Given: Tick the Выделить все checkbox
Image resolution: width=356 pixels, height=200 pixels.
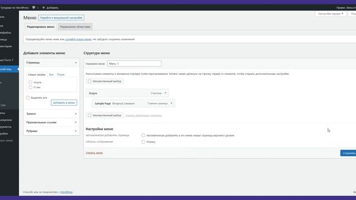Looking at the screenshot, I should (28, 98).
